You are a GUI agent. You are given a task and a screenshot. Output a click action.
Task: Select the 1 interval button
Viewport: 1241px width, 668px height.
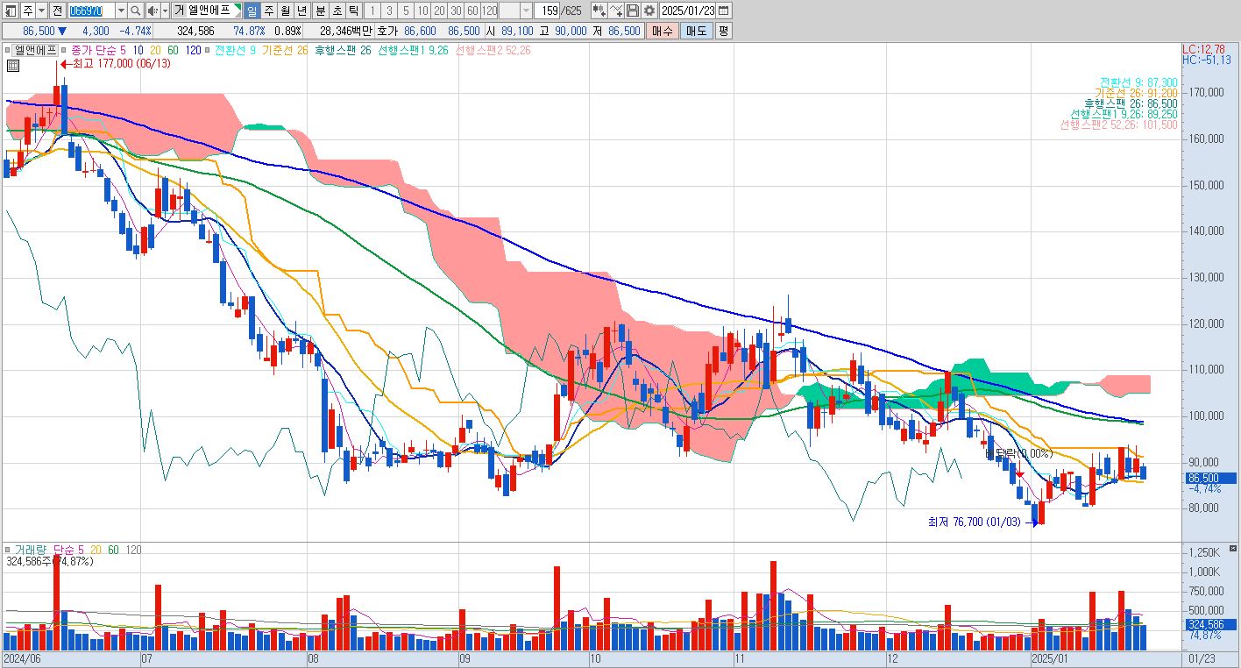[372, 11]
